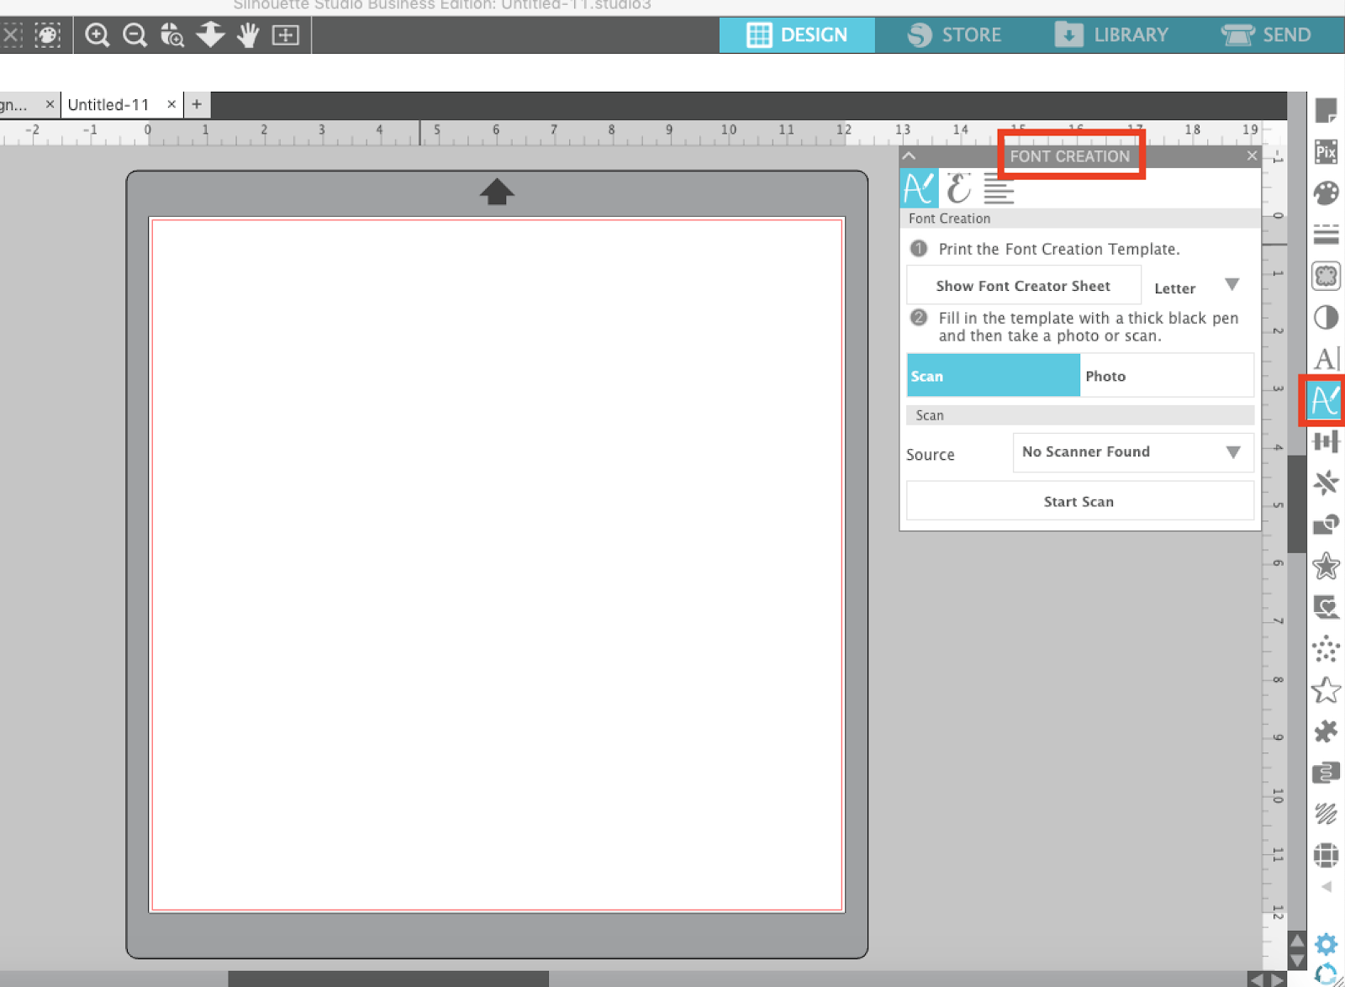Click the deselect-all icon in the top toolbar

tap(11, 35)
